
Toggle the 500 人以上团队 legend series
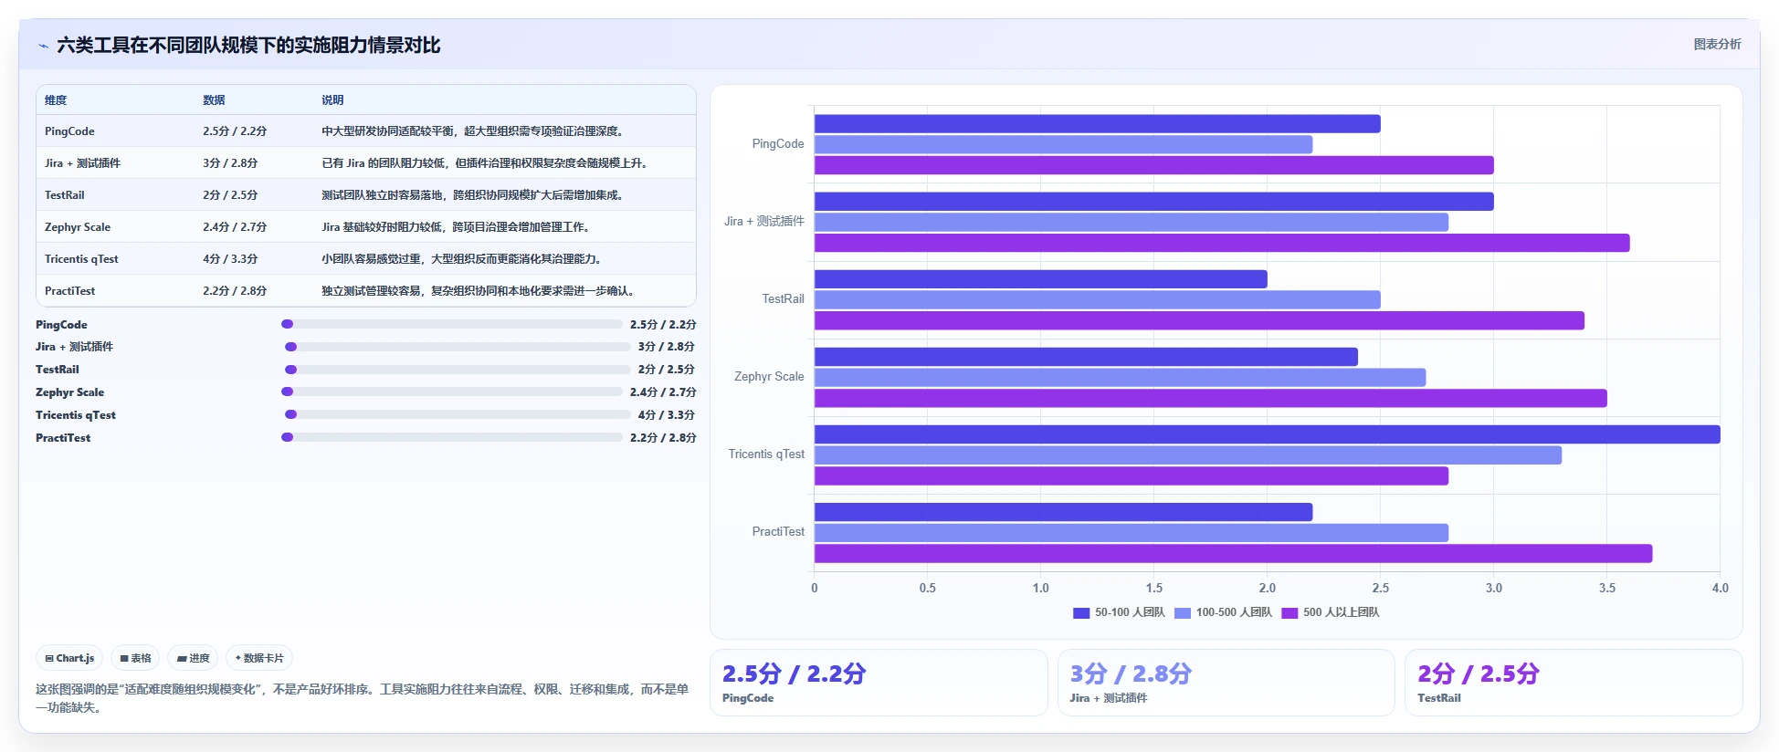pos(1331,612)
